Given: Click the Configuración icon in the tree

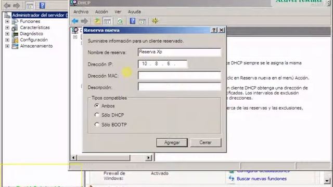Looking at the screenshot, I should tap(15, 40).
